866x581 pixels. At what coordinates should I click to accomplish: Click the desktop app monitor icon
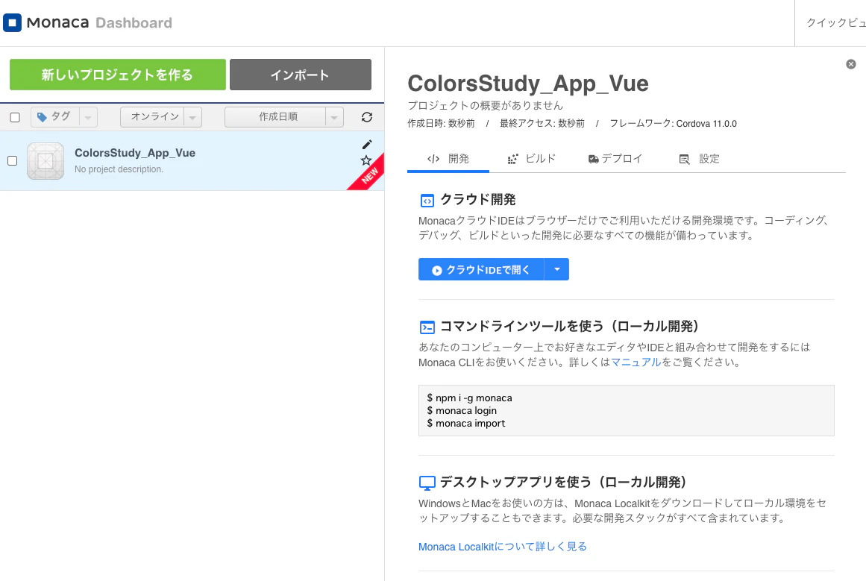click(427, 483)
